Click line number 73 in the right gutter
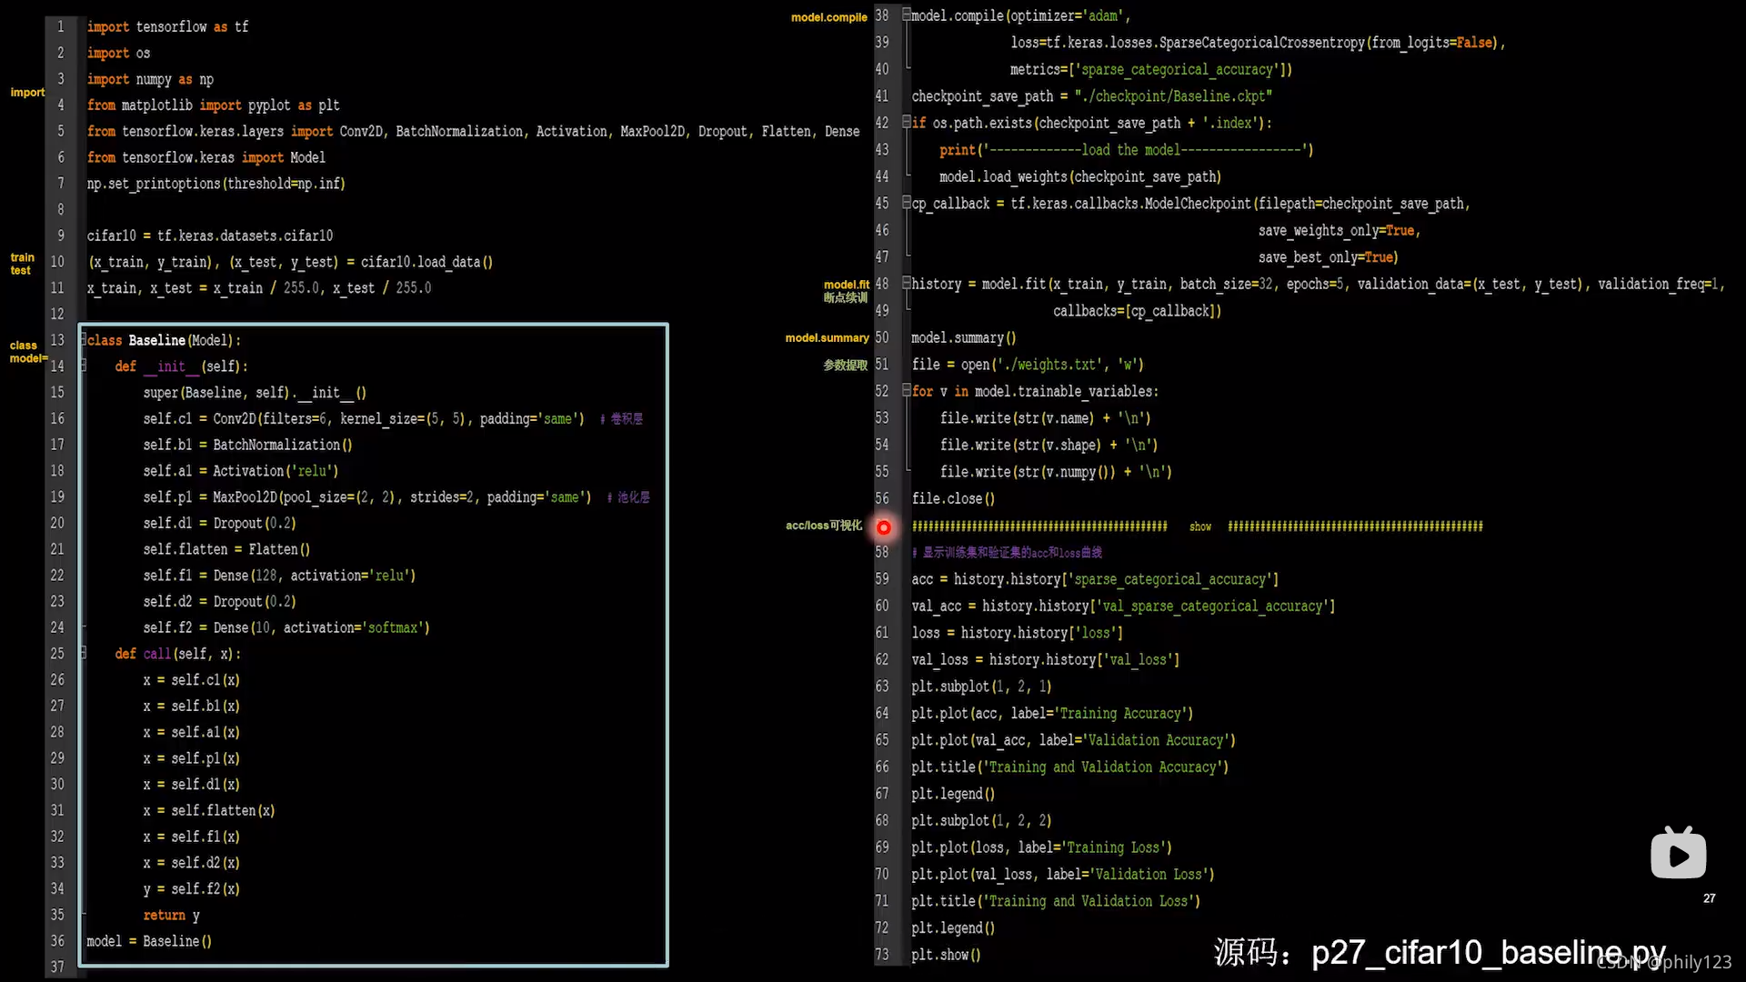Screen dimensions: 1746x982 (881, 955)
